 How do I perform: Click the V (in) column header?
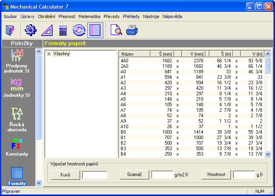point(253,54)
